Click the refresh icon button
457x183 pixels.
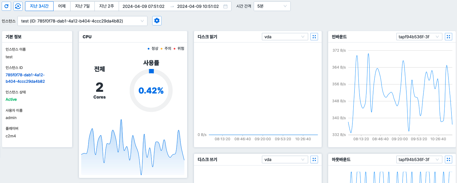pos(6,6)
